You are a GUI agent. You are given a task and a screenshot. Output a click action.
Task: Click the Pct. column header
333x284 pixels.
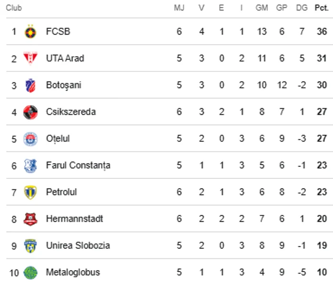321,8
